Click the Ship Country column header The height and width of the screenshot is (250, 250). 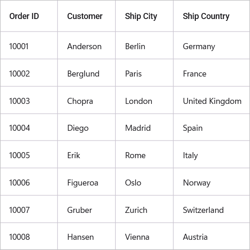[x=212, y=16]
